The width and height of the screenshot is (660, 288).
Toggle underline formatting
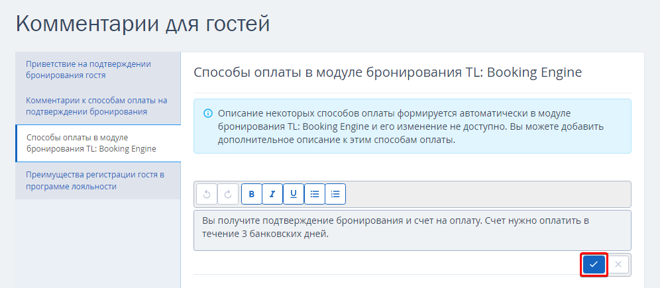tap(294, 194)
